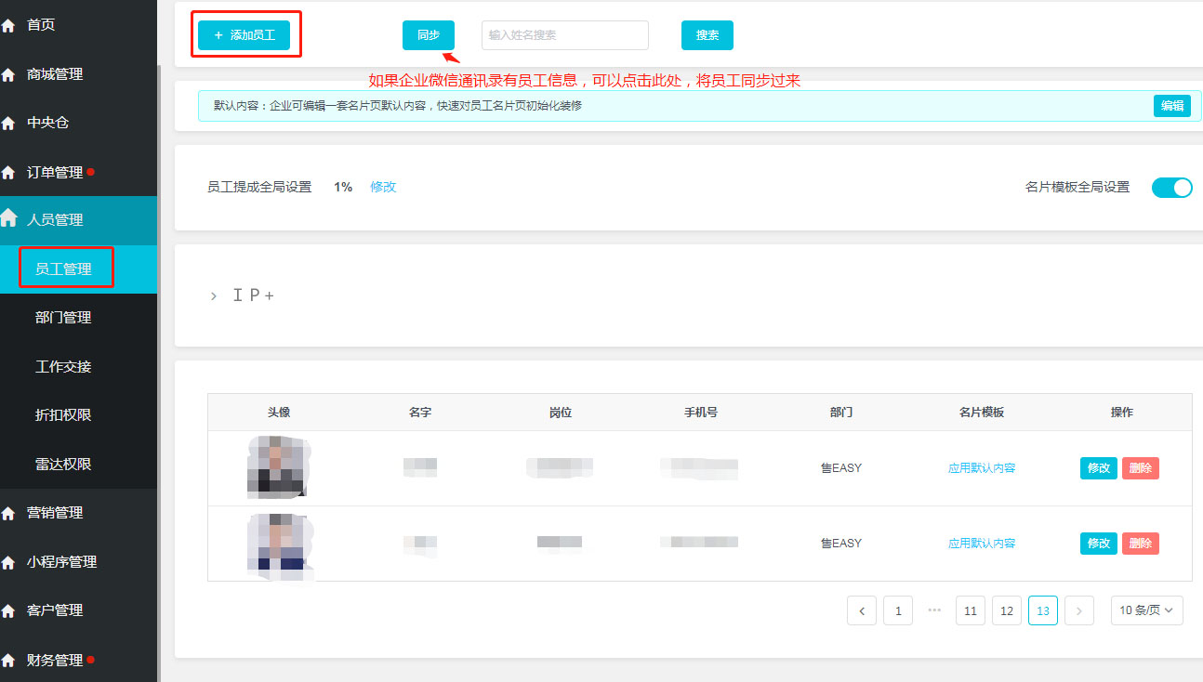Click the icon next to 商城管理
1203x682 pixels.
8,74
